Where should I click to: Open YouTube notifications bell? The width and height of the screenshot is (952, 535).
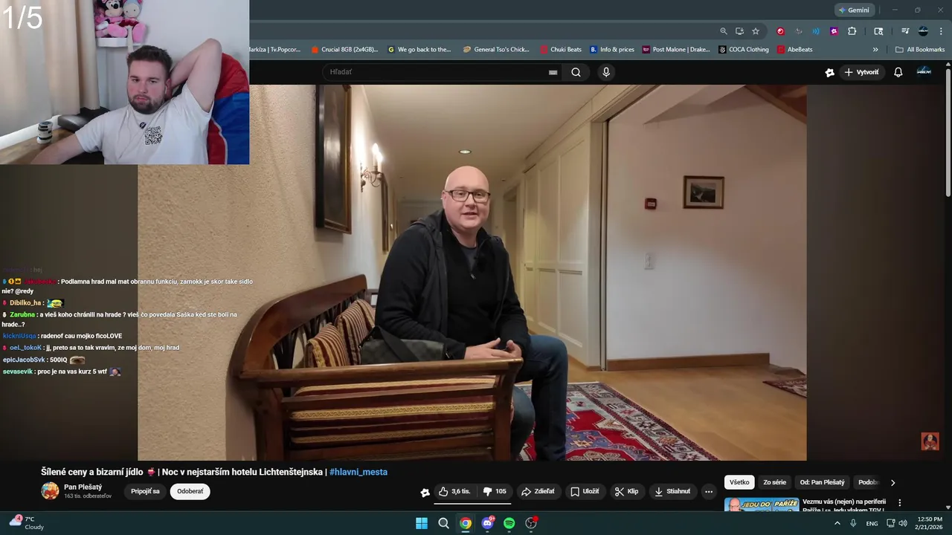(898, 72)
